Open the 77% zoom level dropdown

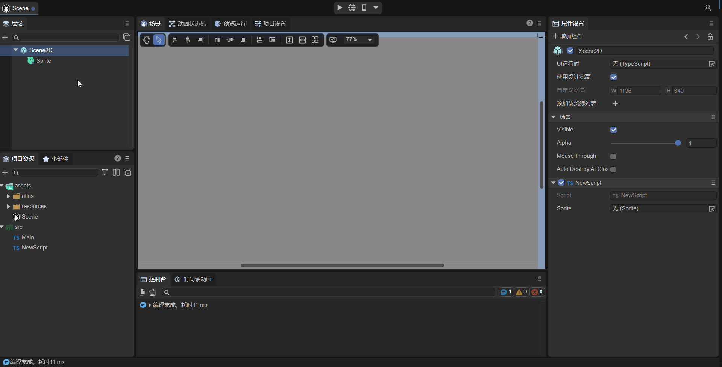(370, 40)
